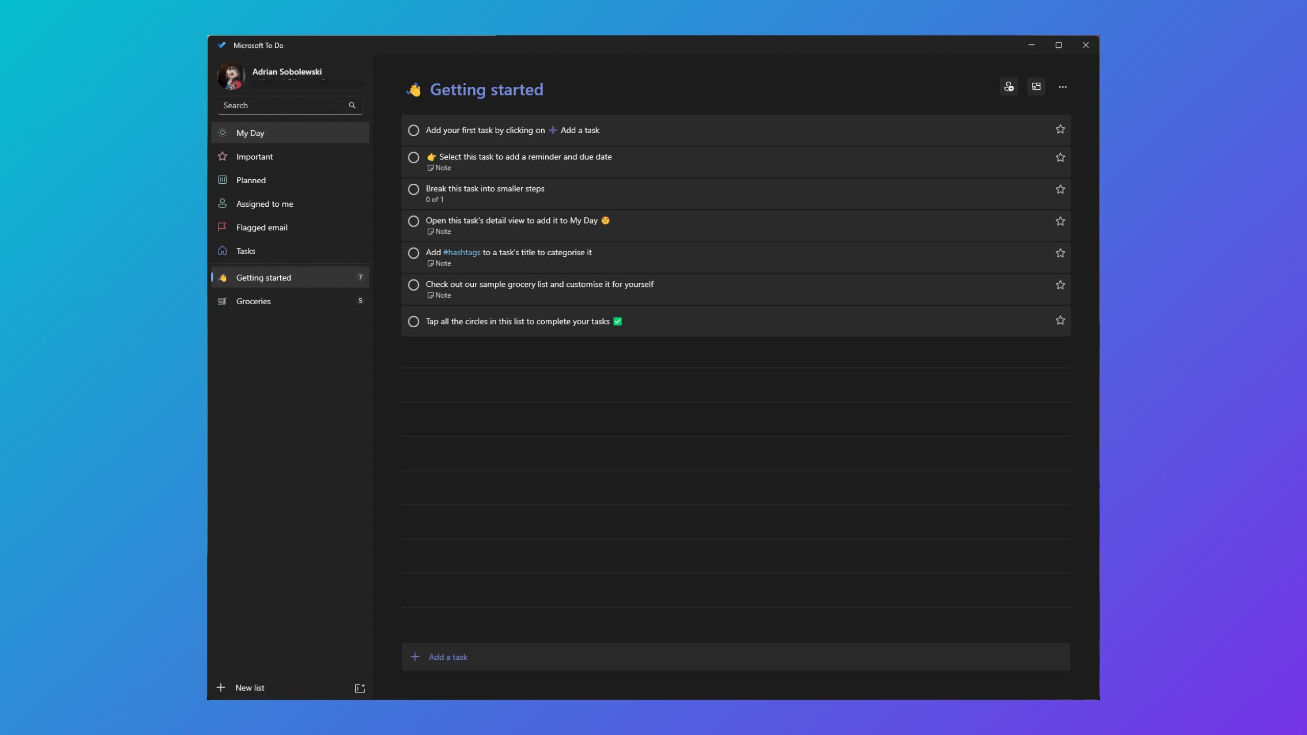Click the Important sidebar icon
The width and height of the screenshot is (1307, 735).
(x=223, y=156)
